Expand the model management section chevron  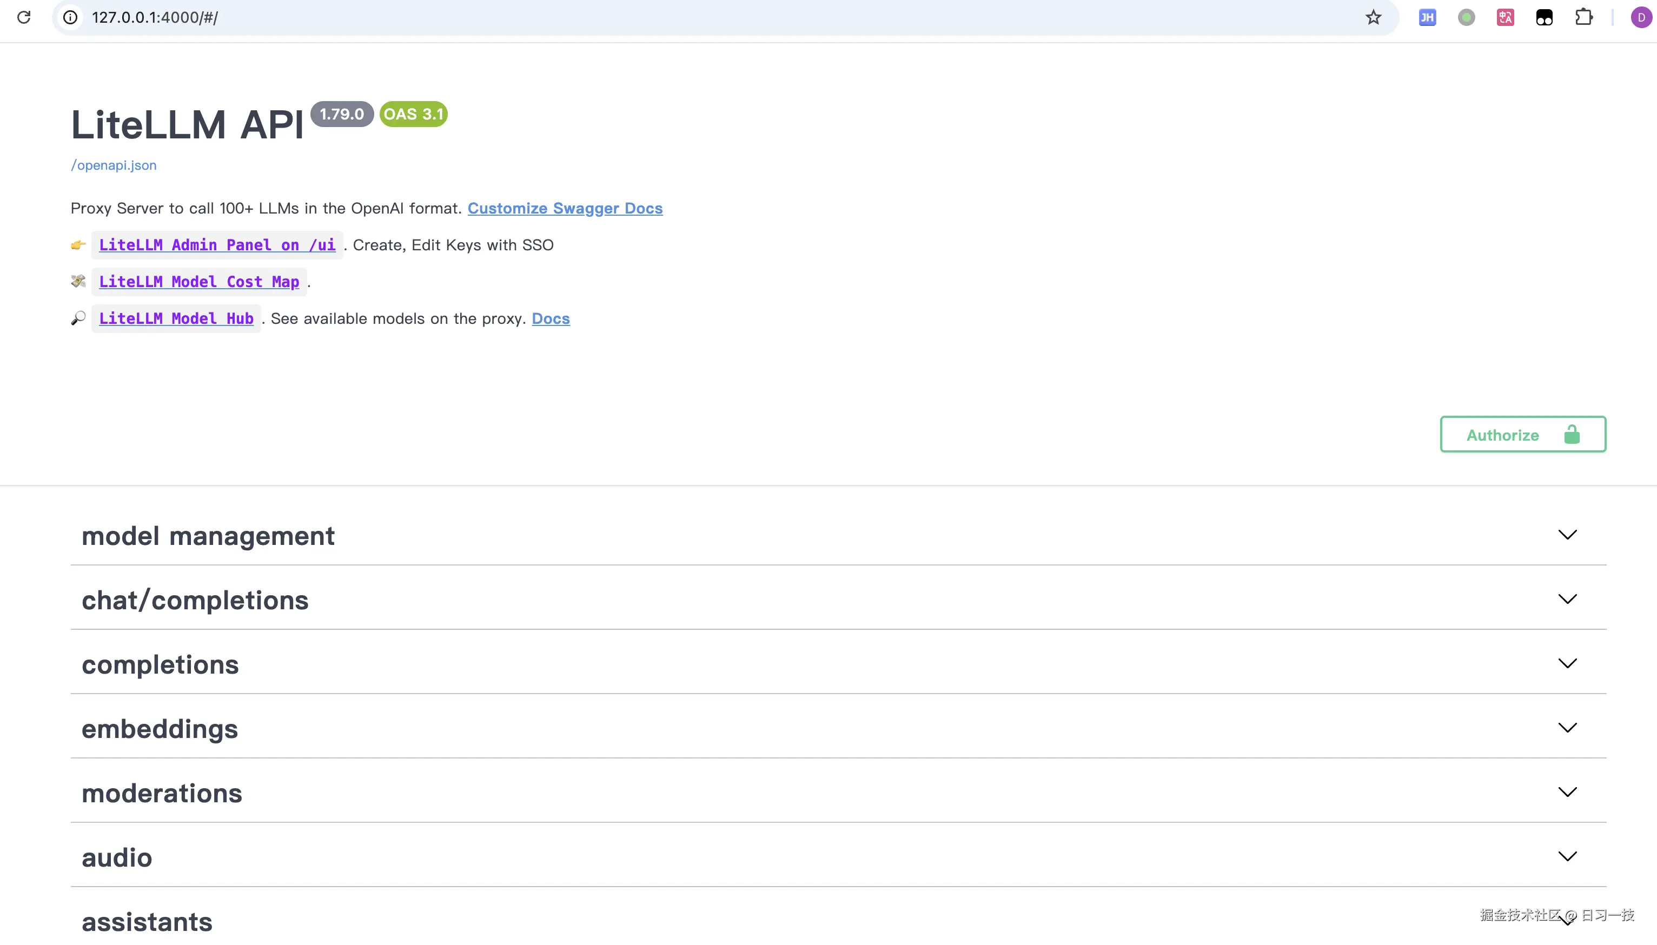point(1567,535)
